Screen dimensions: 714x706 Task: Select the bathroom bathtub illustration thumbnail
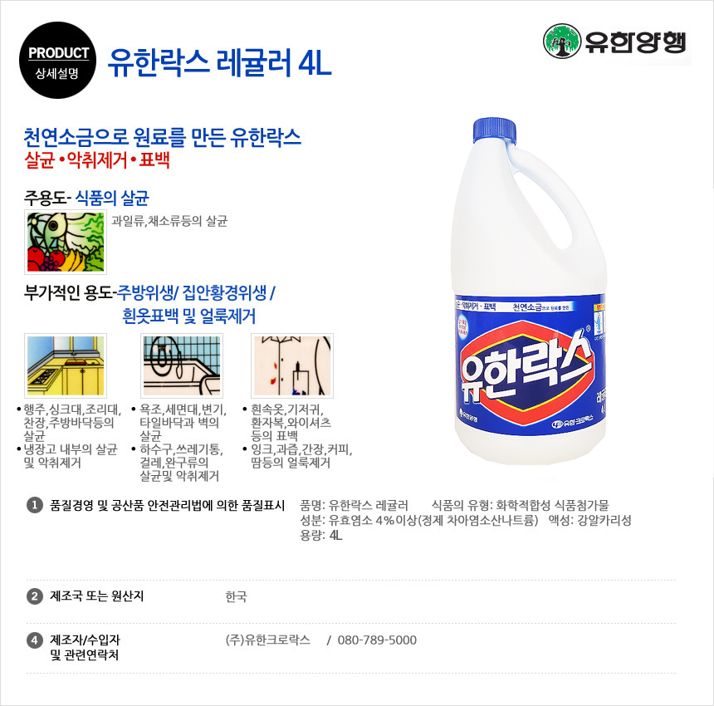182,365
